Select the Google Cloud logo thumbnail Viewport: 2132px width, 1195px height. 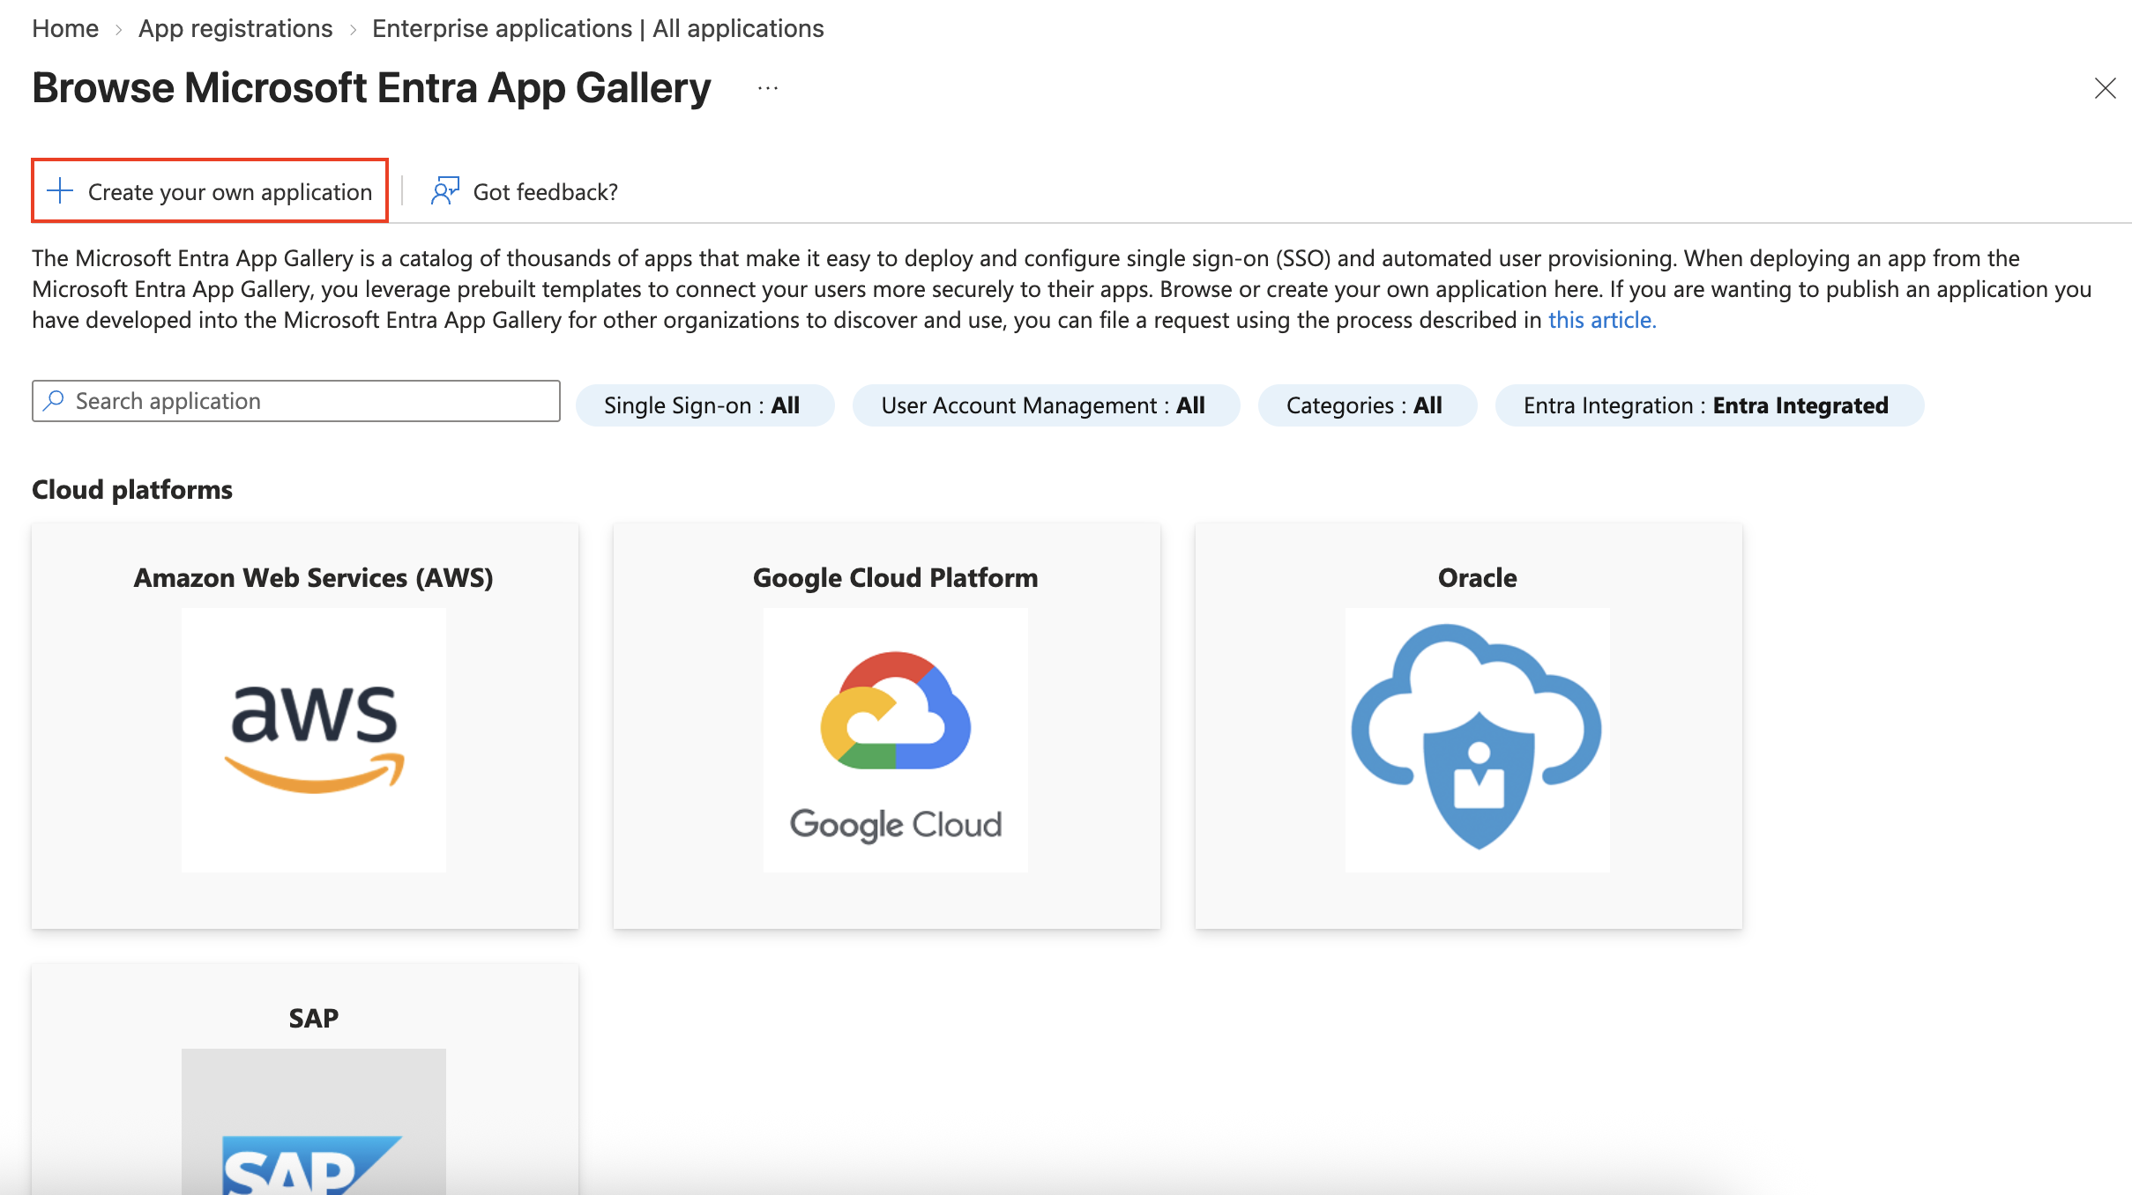tap(896, 740)
